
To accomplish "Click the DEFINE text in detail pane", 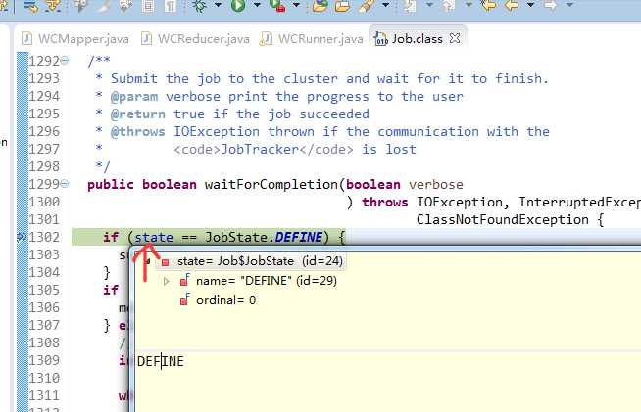I will pyautogui.click(x=161, y=361).
